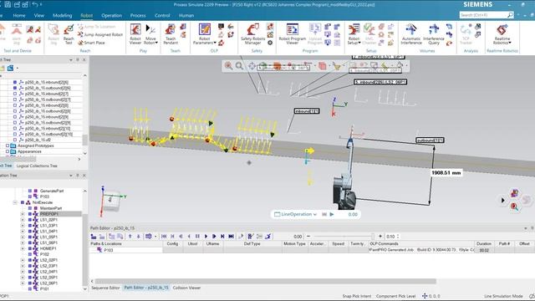Click the search magnifier icon

510,15
